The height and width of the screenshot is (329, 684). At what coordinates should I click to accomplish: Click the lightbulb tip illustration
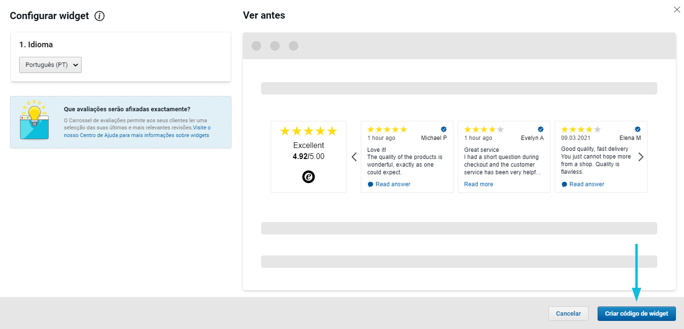(x=34, y=120)
